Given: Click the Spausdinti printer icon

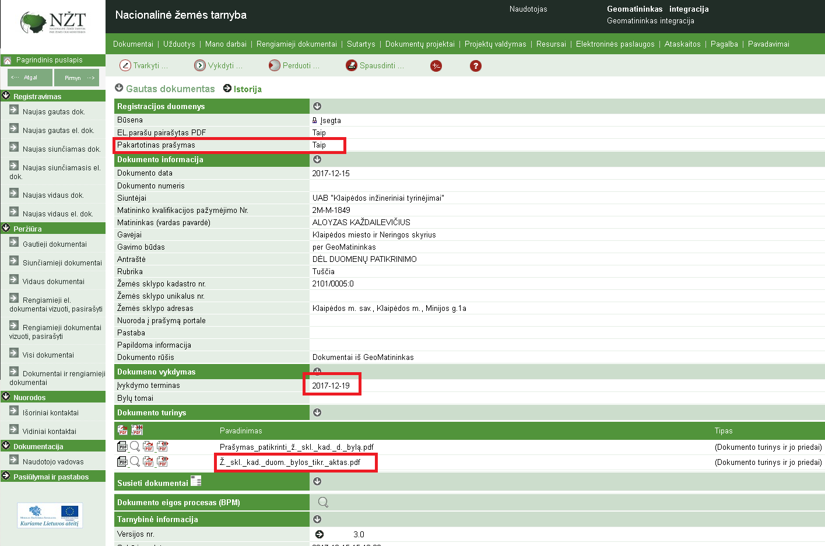Looking at the screenshot, I should click(352, 65).
